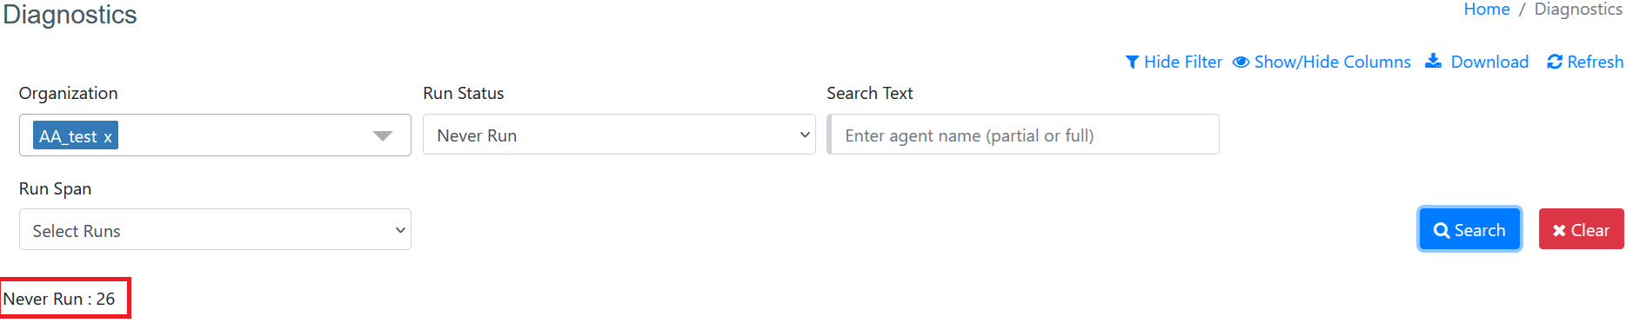Click the Download link text
This screenshot has height=336, width=1639.
[1489, 63]
